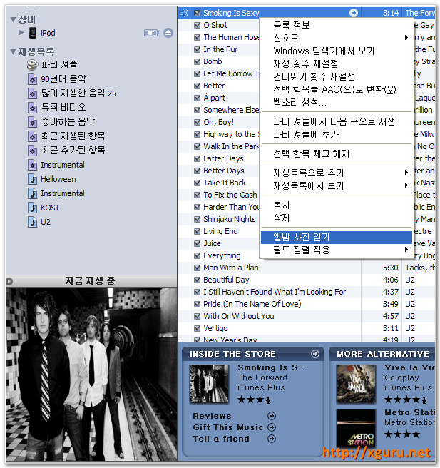Uncheck the O Shot track checkbox

click(197, 25)
